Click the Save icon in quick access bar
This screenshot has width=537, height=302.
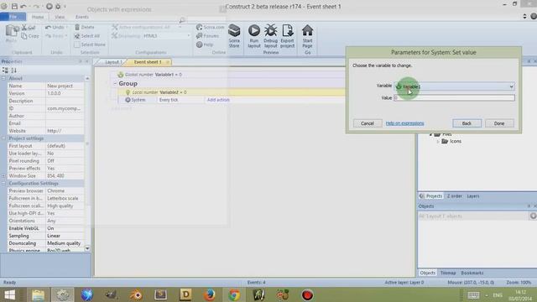pyautogui.click(x=14, y=6)
